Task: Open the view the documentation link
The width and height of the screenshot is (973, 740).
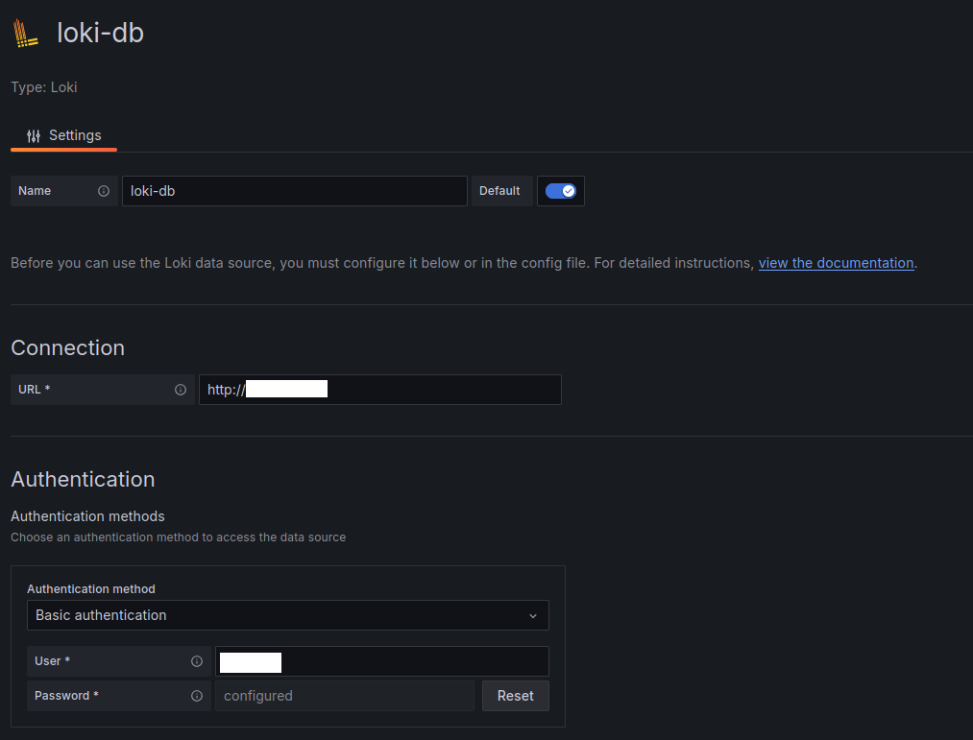Action: [836, 262]
